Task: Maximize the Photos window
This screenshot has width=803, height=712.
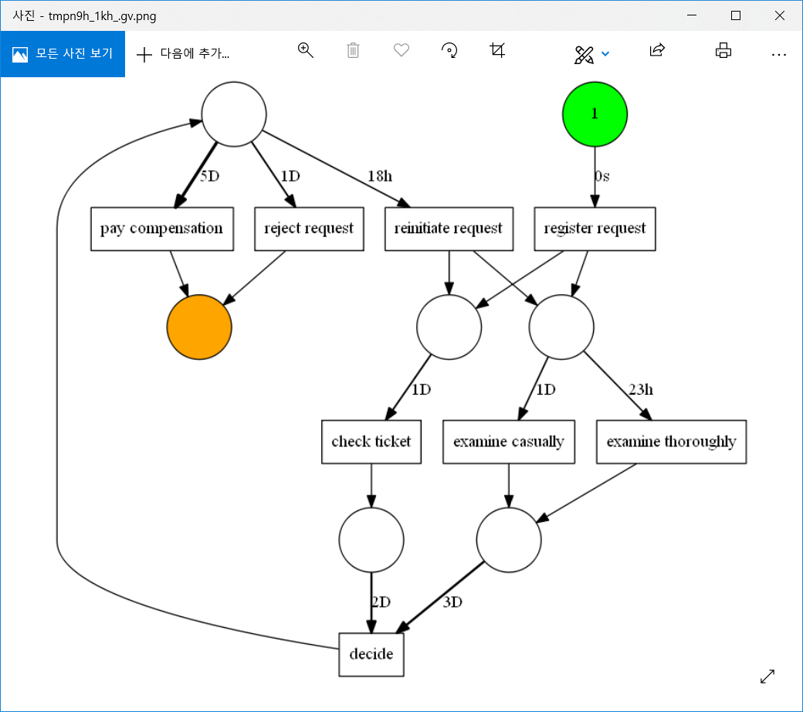Action: point(736,15)
